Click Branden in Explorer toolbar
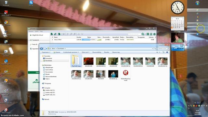This screenshot has width=208, height=117. point(107,52)
